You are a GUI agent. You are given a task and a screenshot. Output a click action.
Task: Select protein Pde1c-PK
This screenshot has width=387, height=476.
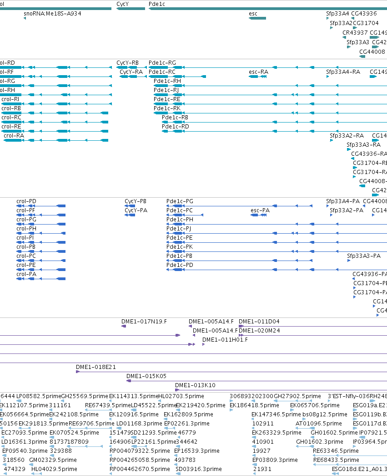(x=180, y=247)
